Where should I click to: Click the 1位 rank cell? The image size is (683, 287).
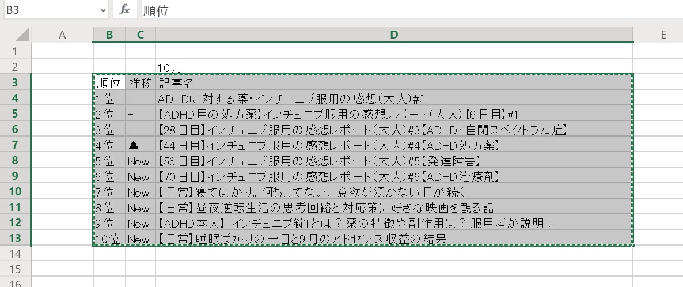(109, 98)
